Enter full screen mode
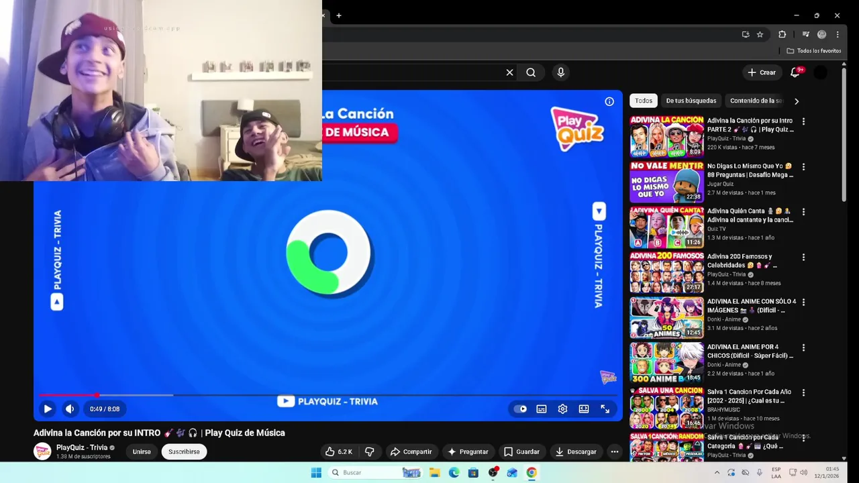Screen dimensions: 859x483 [605, 409]
